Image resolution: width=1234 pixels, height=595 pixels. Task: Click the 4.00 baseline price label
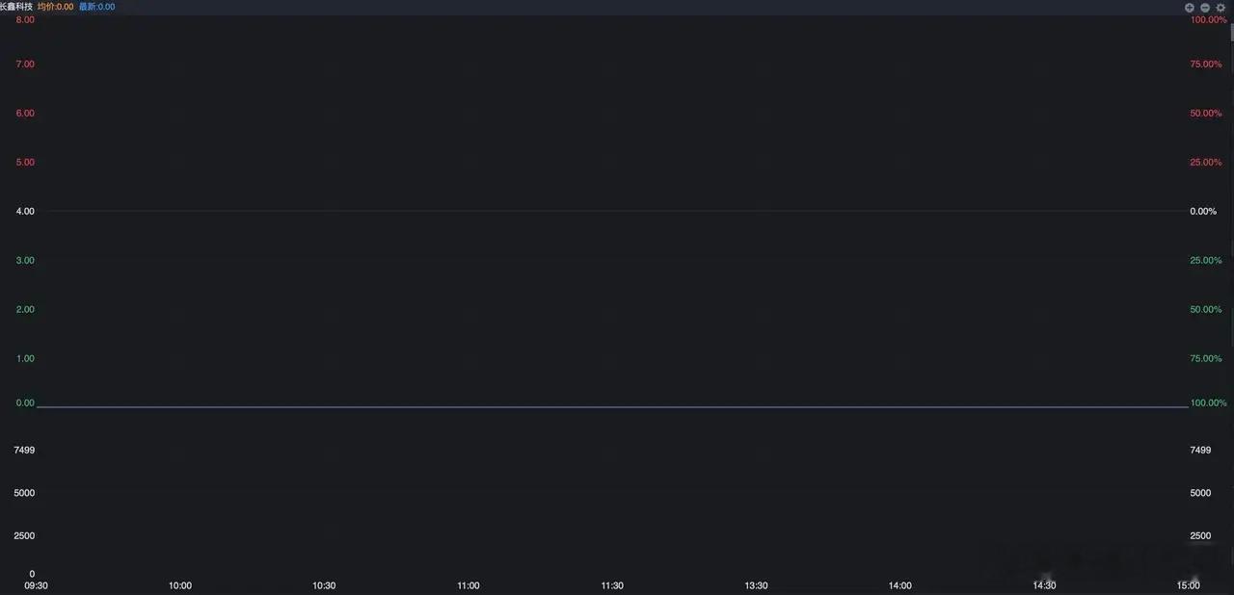pyautogui.click(x=25, y=211)
